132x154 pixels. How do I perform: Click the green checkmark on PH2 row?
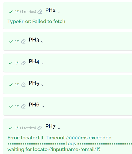point(11,12)
